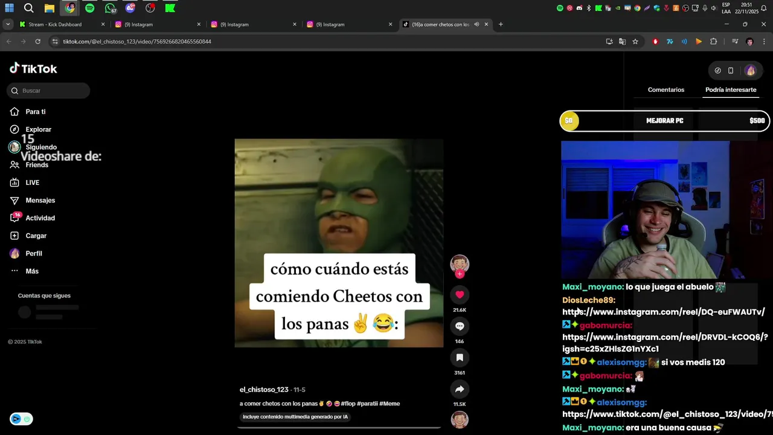Open Chrome profile avatar
The width and height of the screenshot is (773, 435).
pyautogui.click(x=749, y=42)
